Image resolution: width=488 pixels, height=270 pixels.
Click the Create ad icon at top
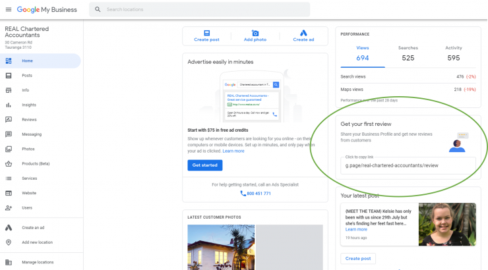pyautogui.click(x=303, y=33)
